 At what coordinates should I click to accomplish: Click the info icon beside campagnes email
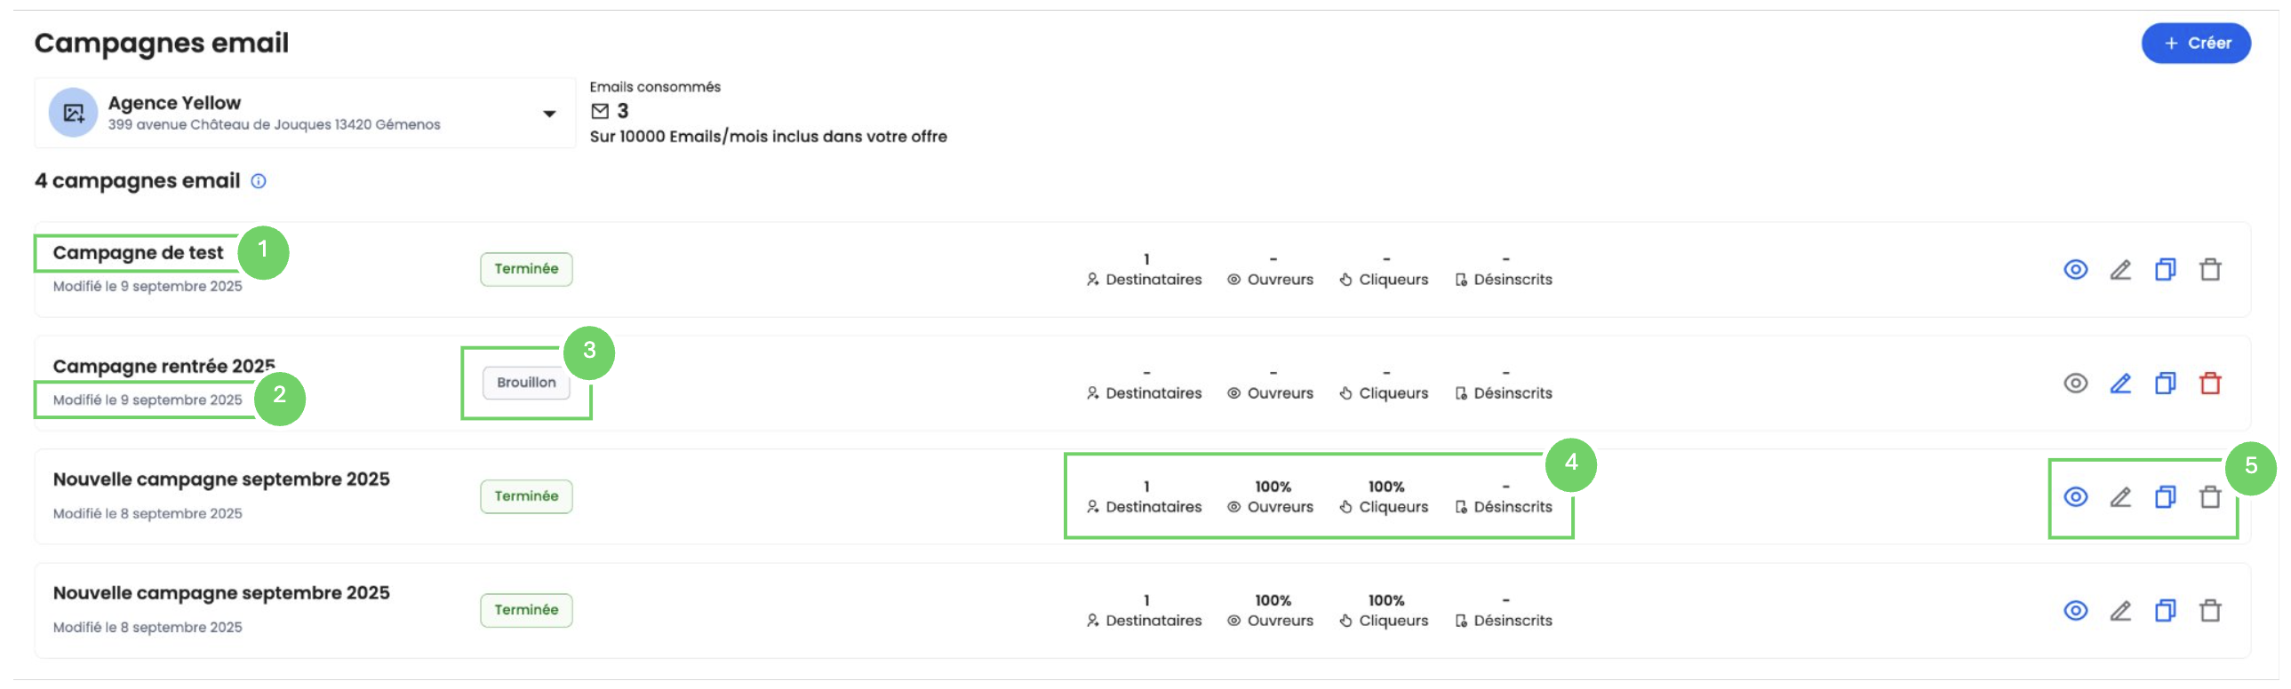259,181
